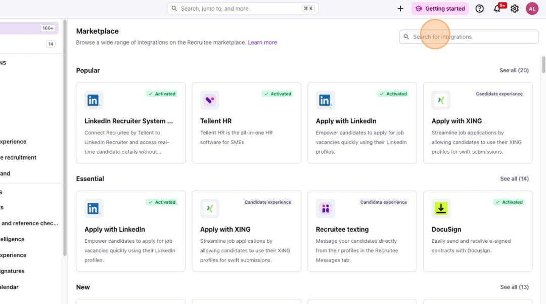Click the main page vertical scrollbar
546x304 pixels.
coord(543,64)
